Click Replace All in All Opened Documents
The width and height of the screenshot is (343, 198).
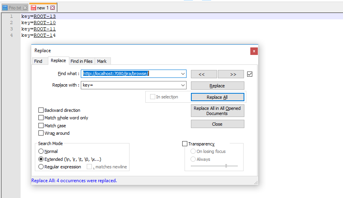point(217,111)
